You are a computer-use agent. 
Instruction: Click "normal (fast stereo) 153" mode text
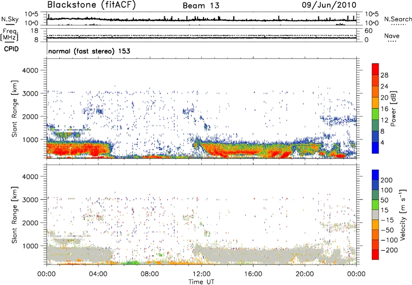(89, 51)
